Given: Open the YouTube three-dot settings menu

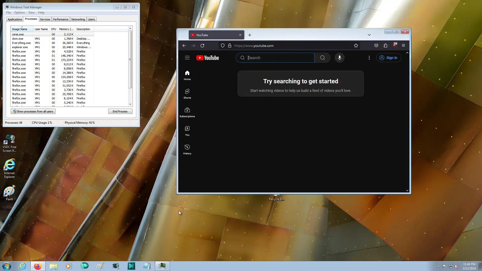Looking at the screenshot, I should (x=369, y=58).
